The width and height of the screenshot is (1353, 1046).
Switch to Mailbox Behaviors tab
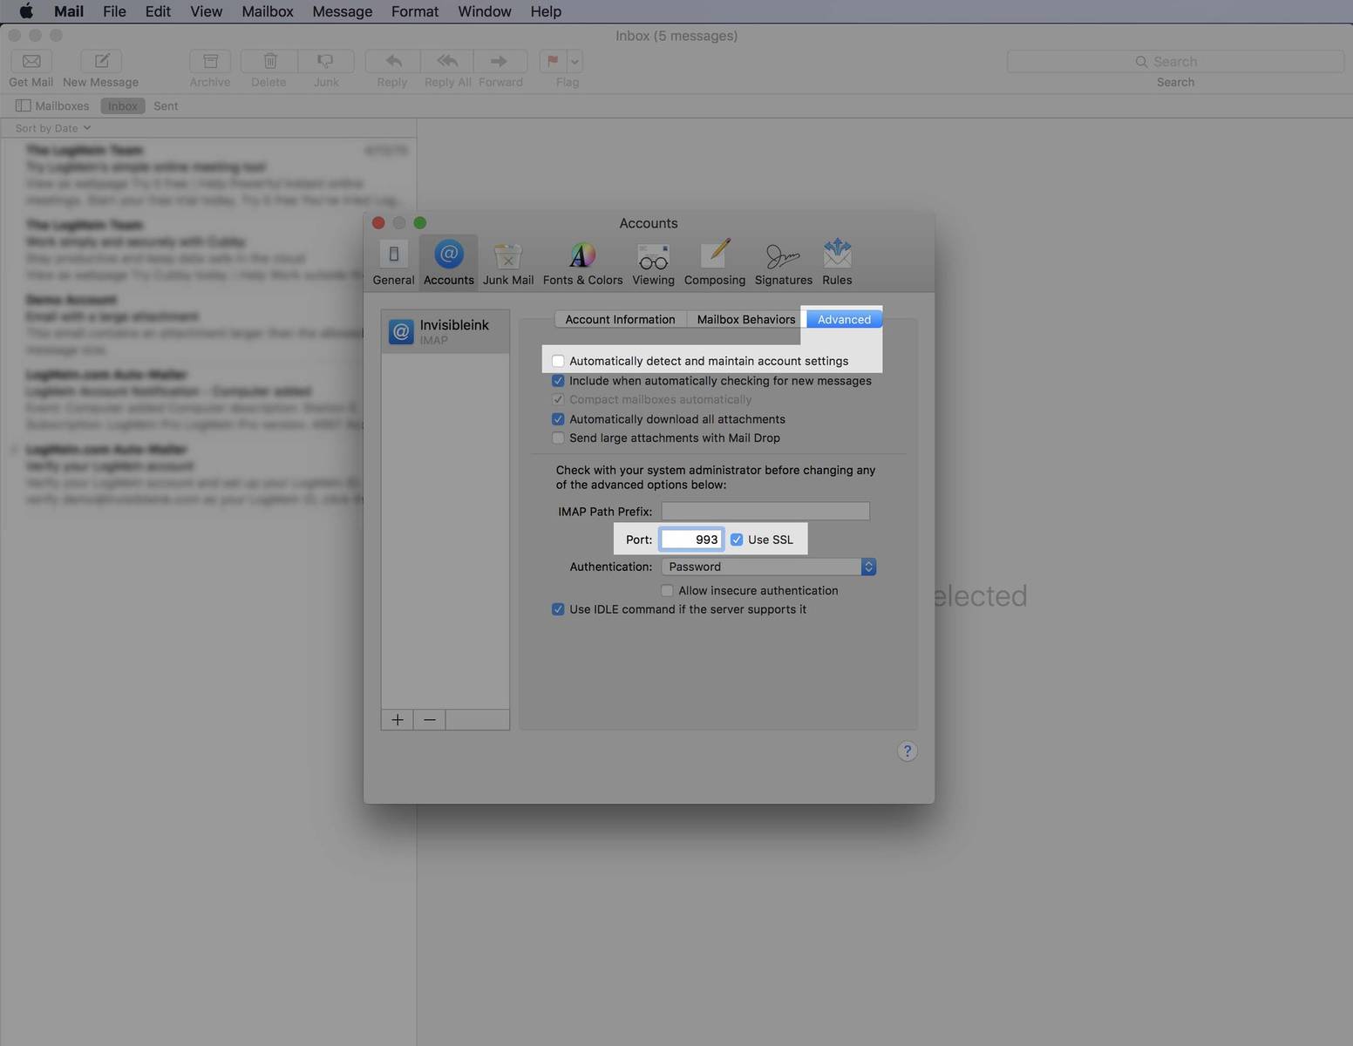pos(746,319)
